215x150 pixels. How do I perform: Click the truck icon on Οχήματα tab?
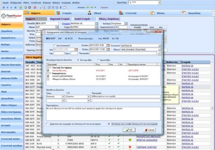click(27, 13)
